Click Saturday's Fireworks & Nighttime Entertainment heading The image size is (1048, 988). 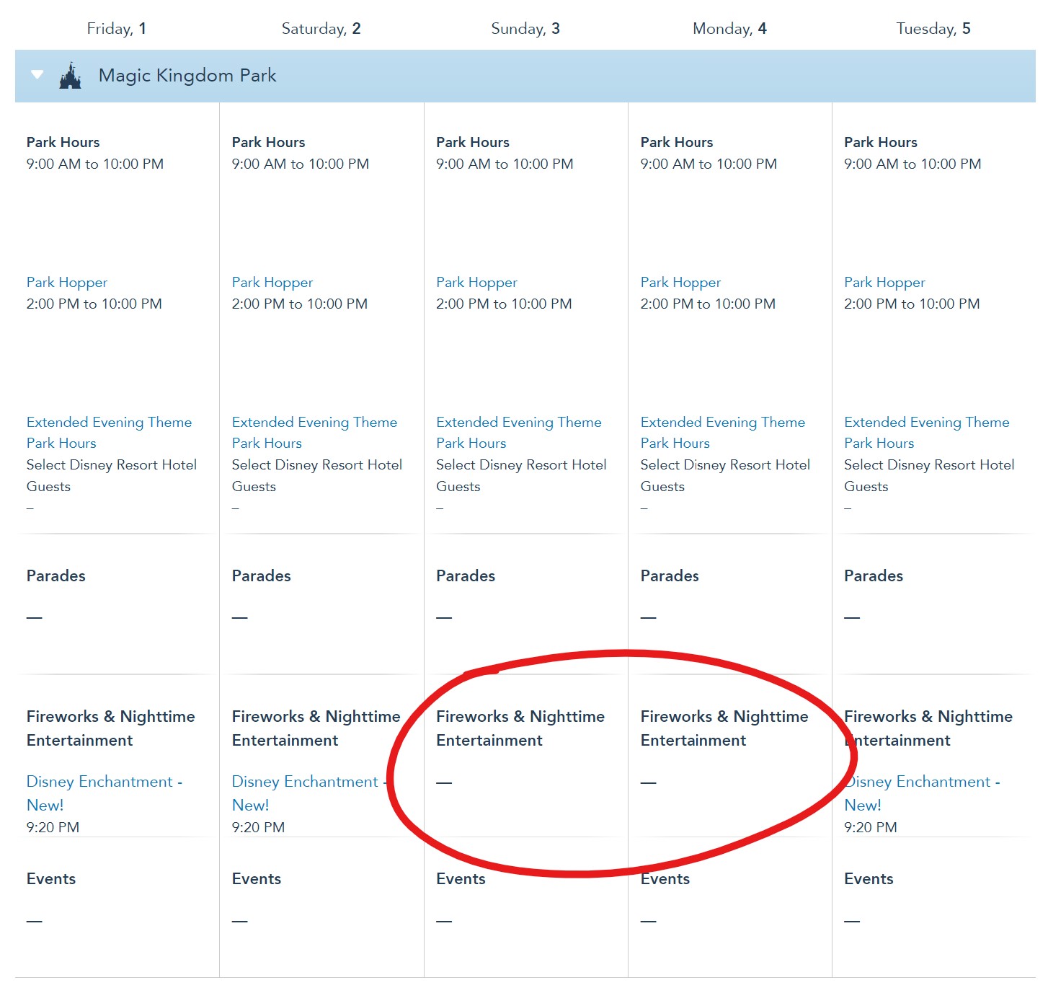click(316, 728)
